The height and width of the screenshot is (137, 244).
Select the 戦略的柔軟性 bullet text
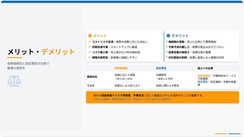tap(115, 58)
